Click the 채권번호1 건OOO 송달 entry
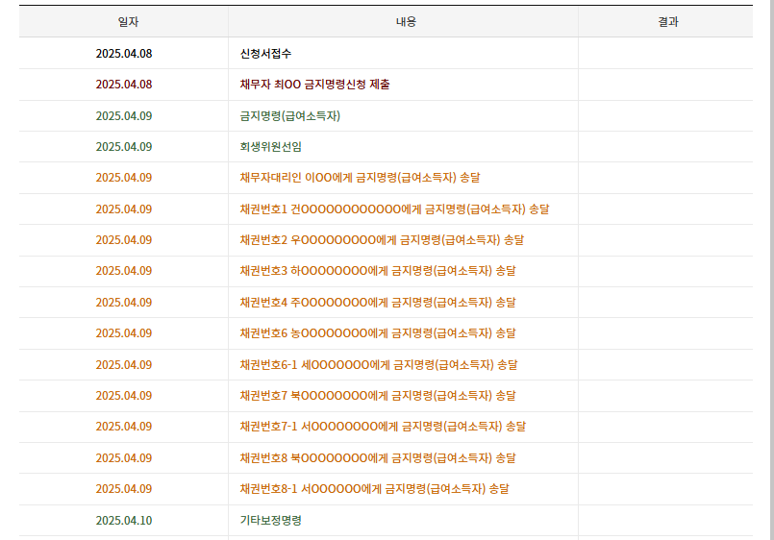Viewport: 774px width, 540px height. (394, 209)
